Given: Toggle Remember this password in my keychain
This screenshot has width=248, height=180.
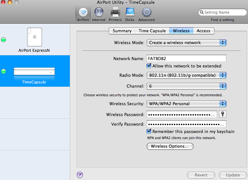Looking at the screenshot, I should coord(149,131).
